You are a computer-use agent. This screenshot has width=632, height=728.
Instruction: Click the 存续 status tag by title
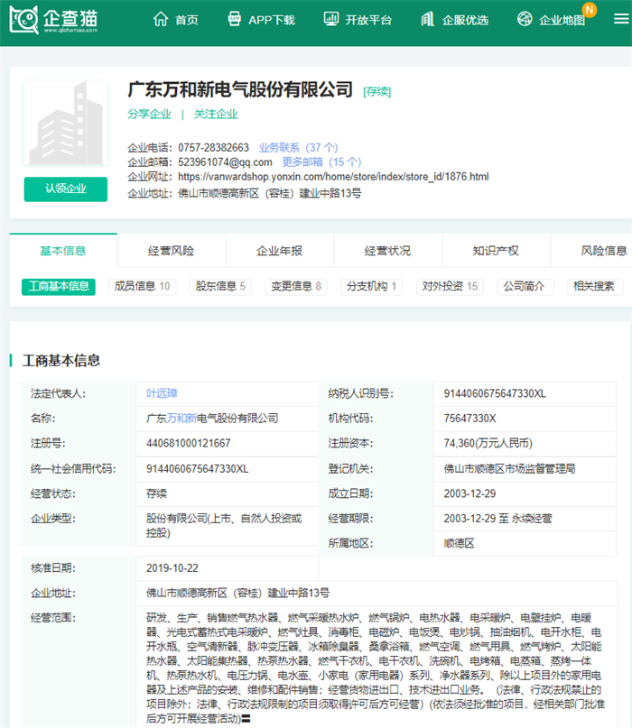tap(376, 92)
